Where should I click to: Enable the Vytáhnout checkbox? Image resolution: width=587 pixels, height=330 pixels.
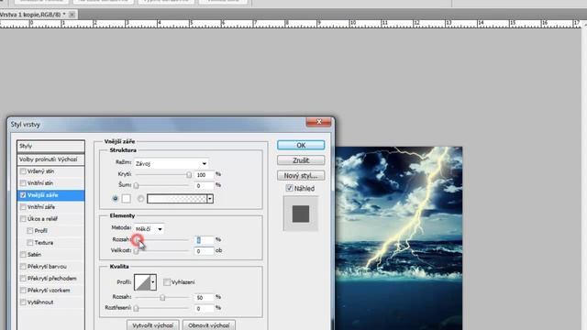click(23, 302)
